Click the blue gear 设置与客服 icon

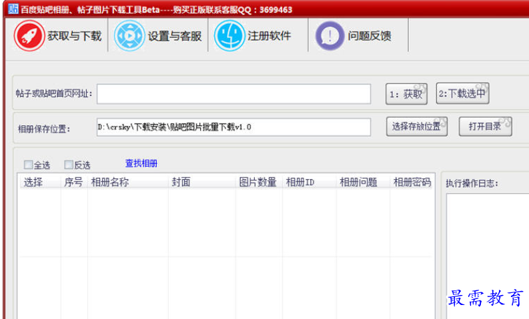pos(129,36)
